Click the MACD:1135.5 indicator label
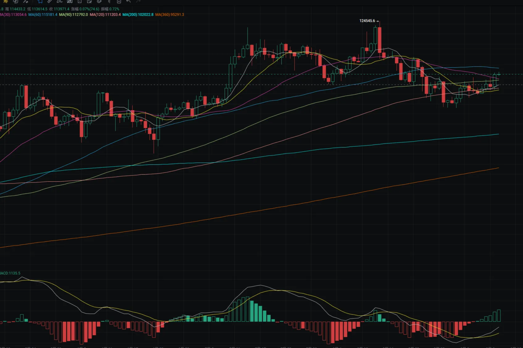523x348 pixels. click(x=10, y=273)
